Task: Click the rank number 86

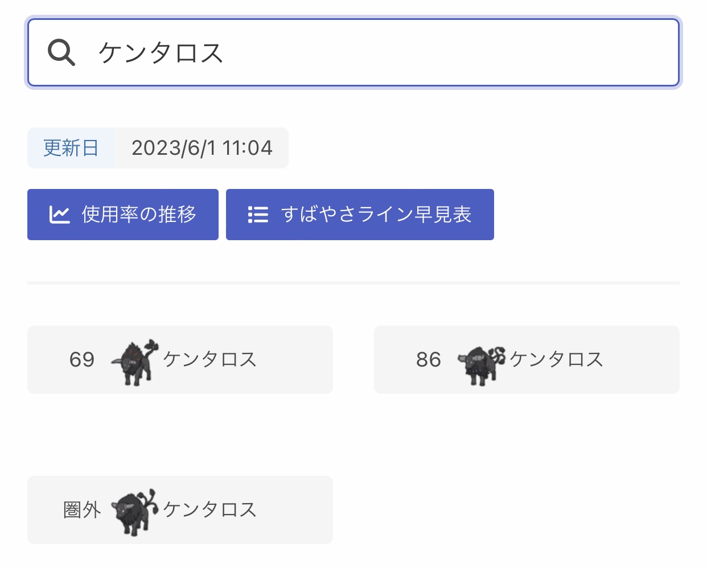Action: (429, 360)
